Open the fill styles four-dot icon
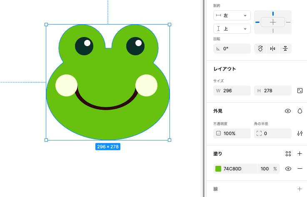 tap(288, 154)
